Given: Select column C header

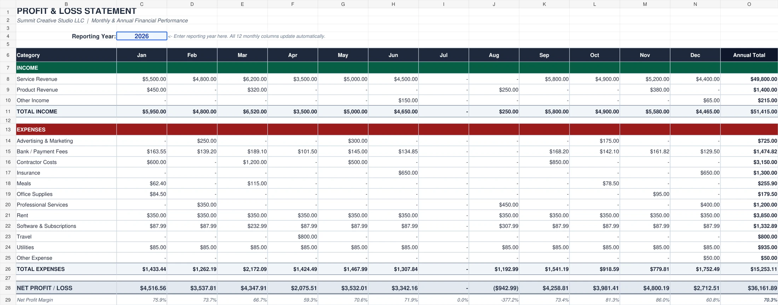Looking at the screenshot, I should (x=141, y=4).
